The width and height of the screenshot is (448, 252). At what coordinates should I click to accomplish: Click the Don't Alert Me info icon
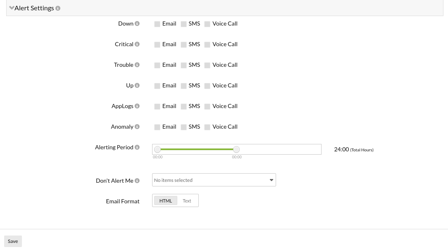[137, 181]
